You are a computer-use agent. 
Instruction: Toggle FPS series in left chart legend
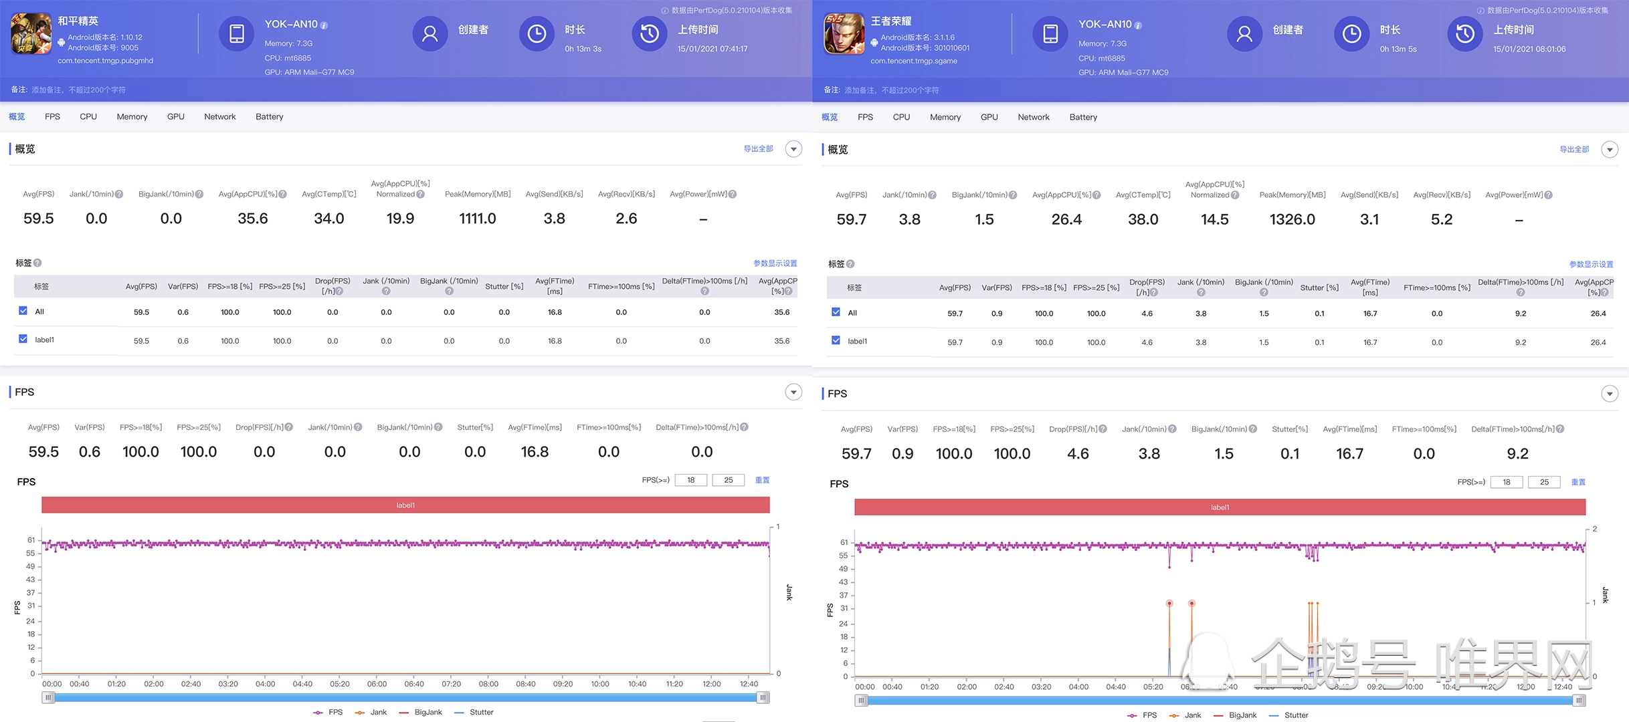[x=328, y=713]
